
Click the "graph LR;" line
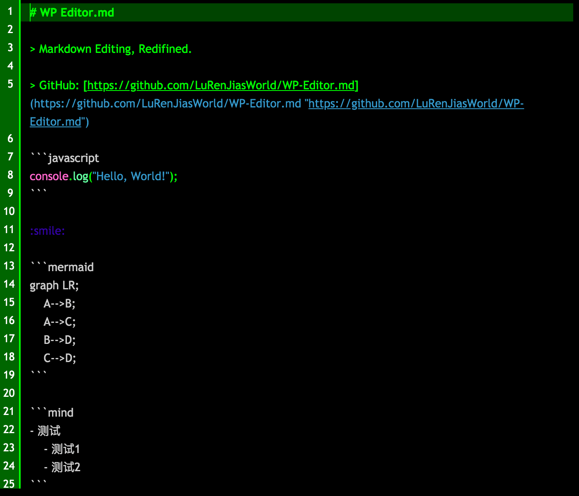54,285
